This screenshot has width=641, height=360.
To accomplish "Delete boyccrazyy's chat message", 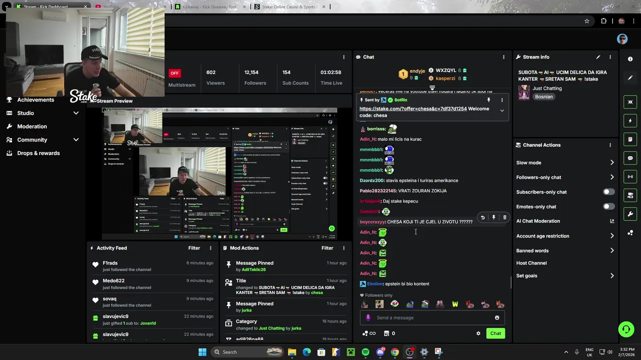I will (505, 217).
